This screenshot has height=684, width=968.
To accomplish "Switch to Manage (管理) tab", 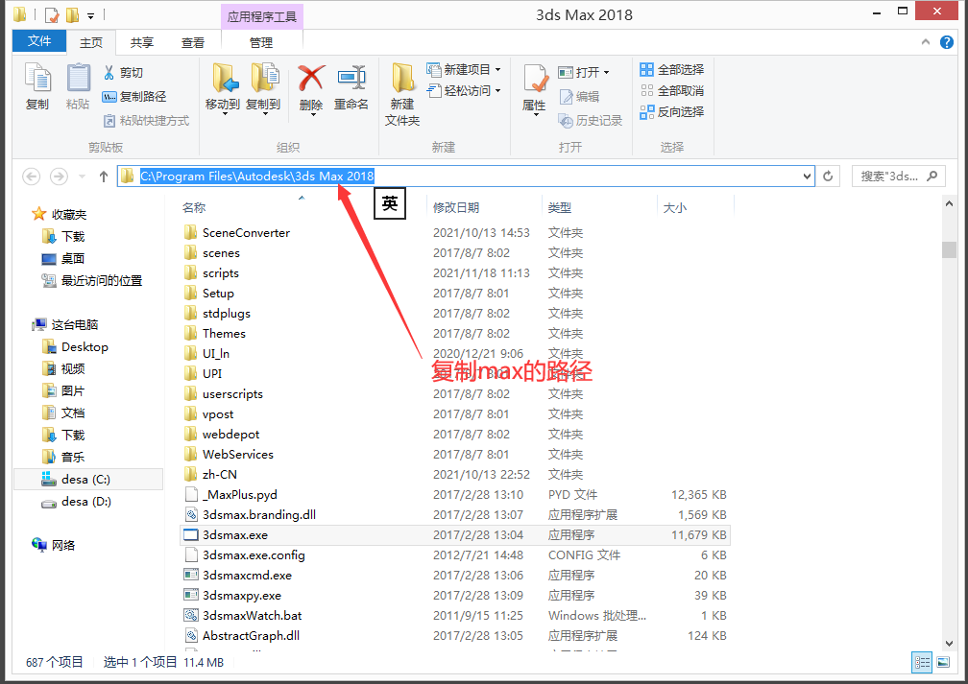I will (261, 42).
